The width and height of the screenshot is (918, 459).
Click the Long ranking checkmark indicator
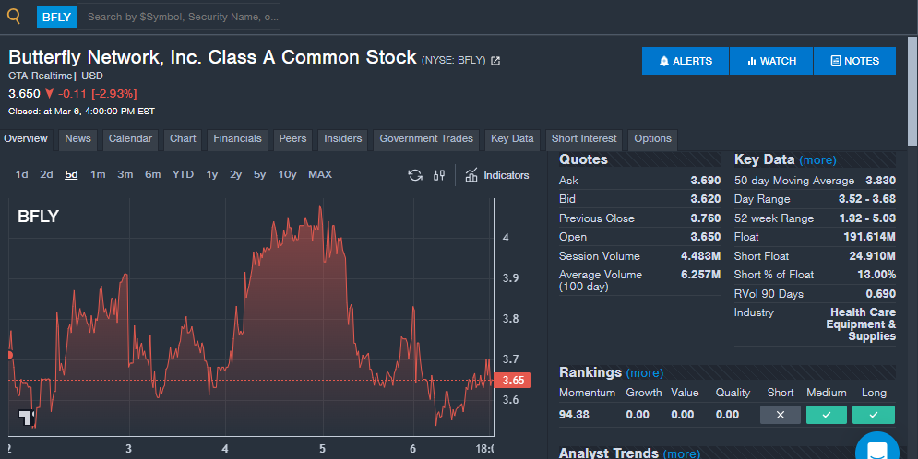tap(874, 415)
